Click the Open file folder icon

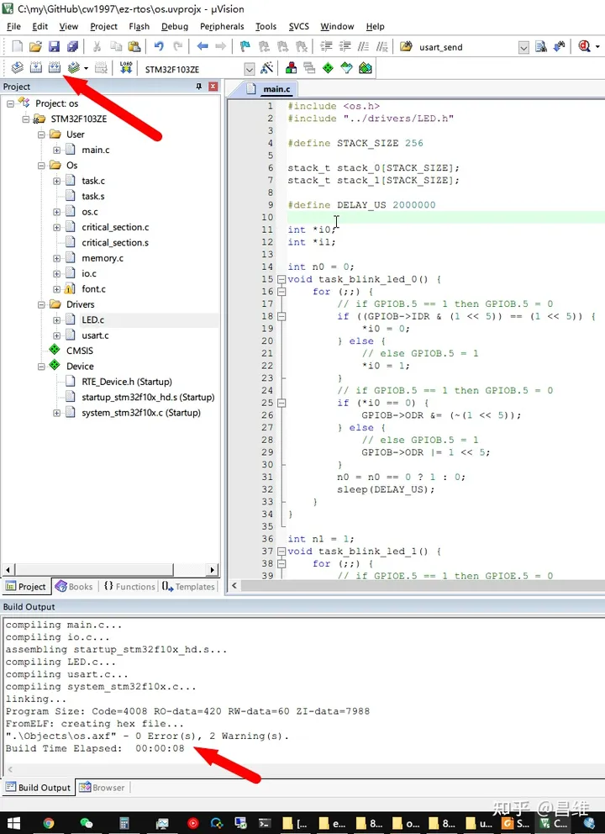tap(35, 47)
